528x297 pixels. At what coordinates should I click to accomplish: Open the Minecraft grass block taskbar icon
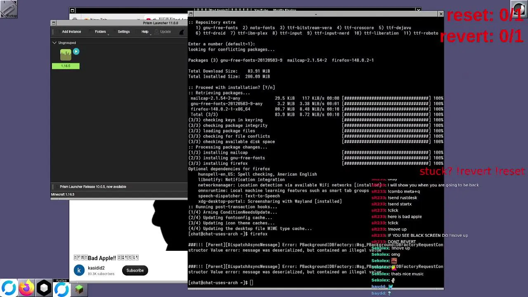coord(79,289)
